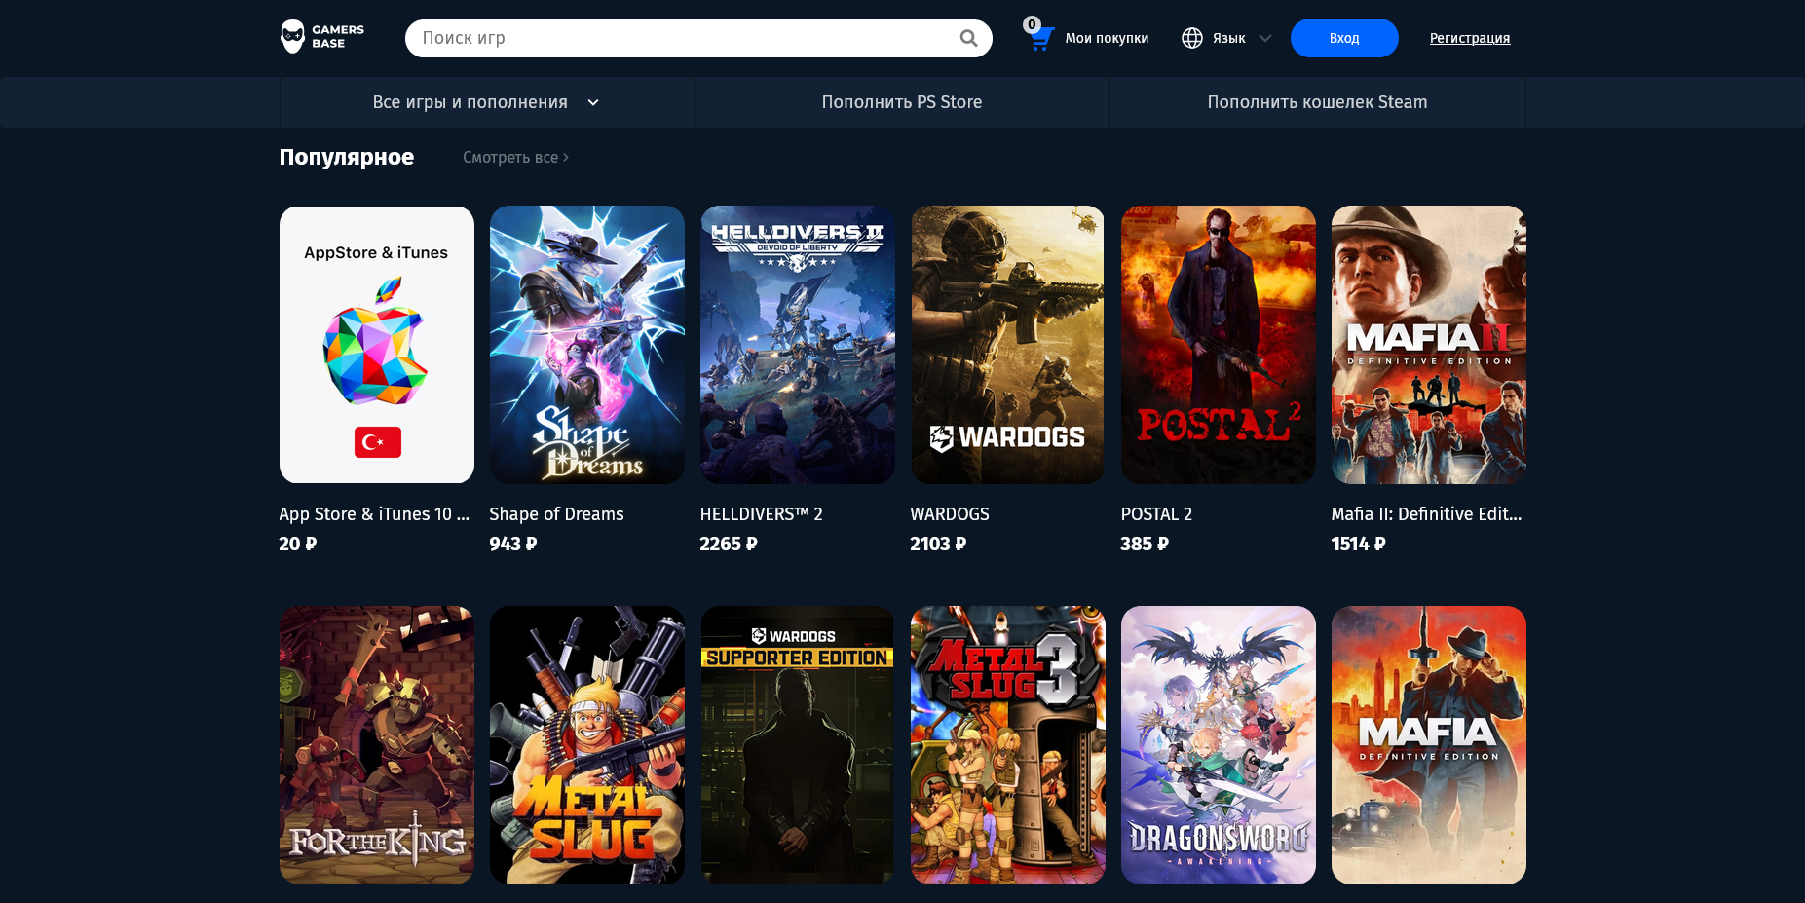Open the Регистрация link

(1470, 38)
